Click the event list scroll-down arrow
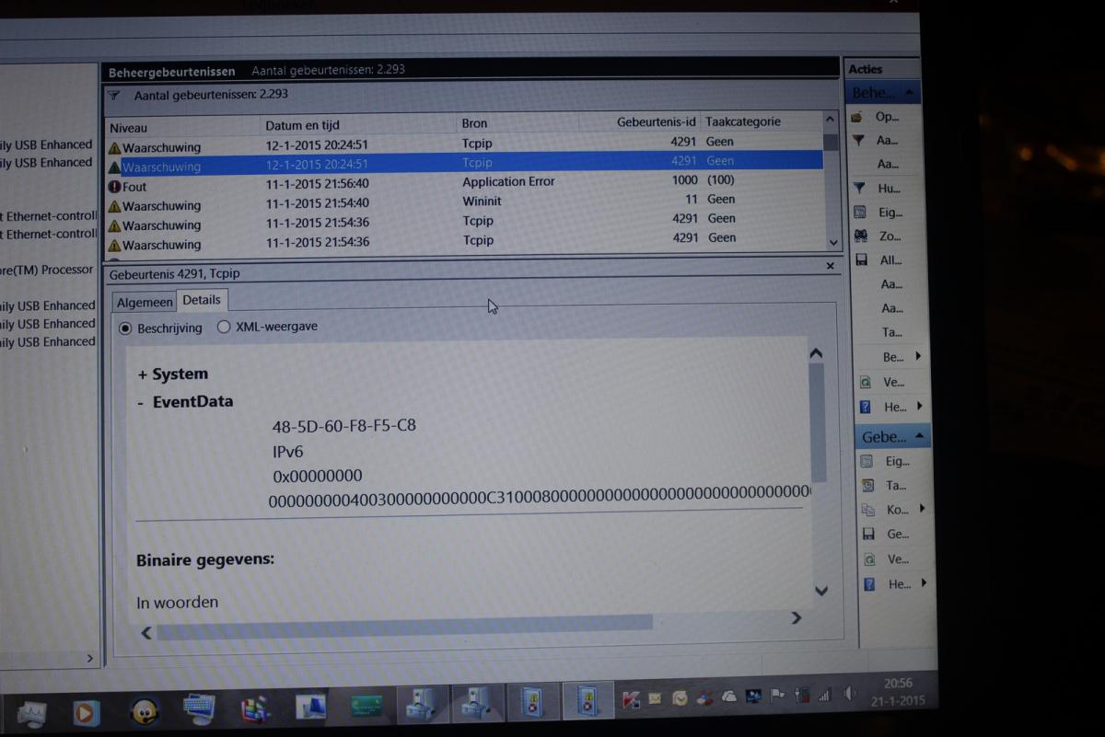 click(833, 243)
